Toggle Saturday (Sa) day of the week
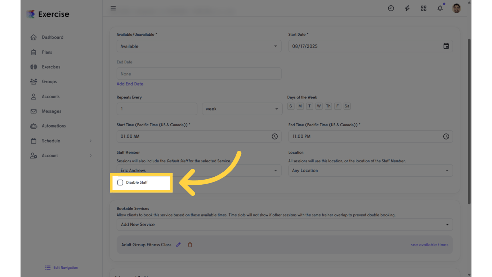 [347, 106]
